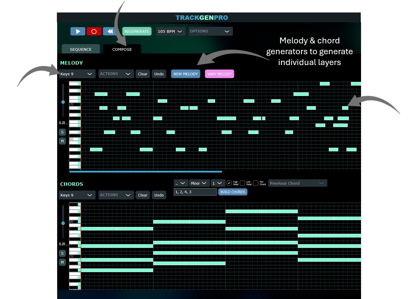Screen dimensions: 419x299
Task: Open the Minor scale dropdown
Action: [199, 183]
